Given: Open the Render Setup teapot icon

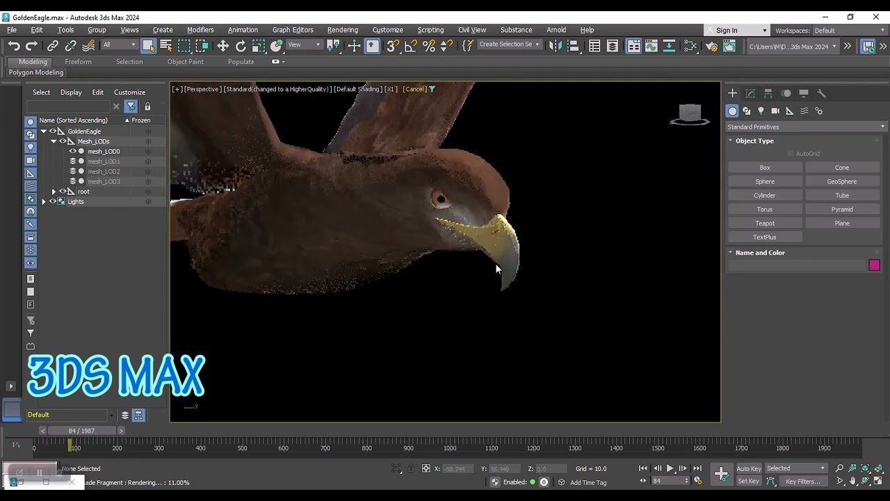Looking at the screenshot, I should 711,46.
